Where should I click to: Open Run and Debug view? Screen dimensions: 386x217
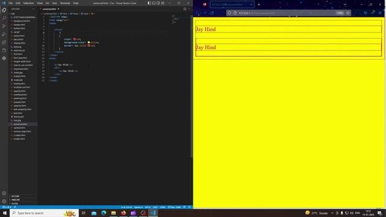click(x=4, y=34)
